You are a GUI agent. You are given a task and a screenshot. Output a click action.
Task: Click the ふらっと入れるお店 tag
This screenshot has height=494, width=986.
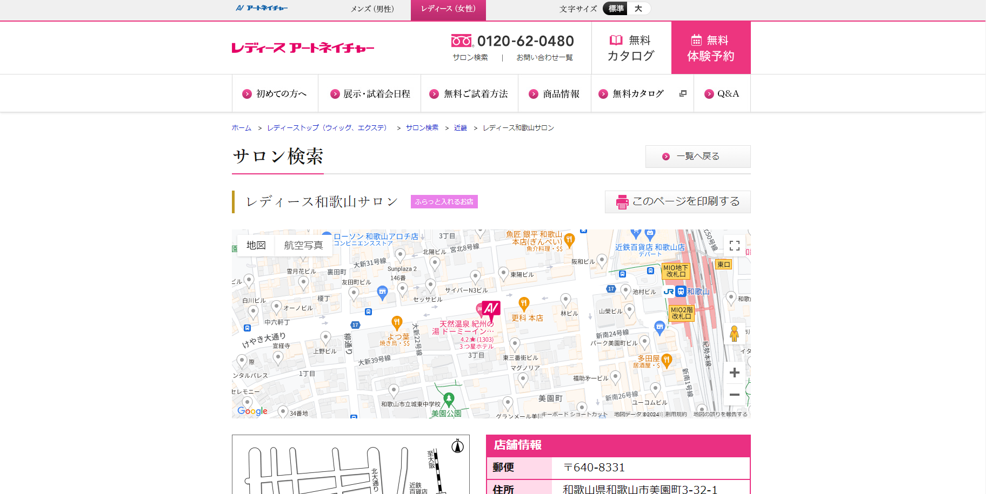click(444, 201)
